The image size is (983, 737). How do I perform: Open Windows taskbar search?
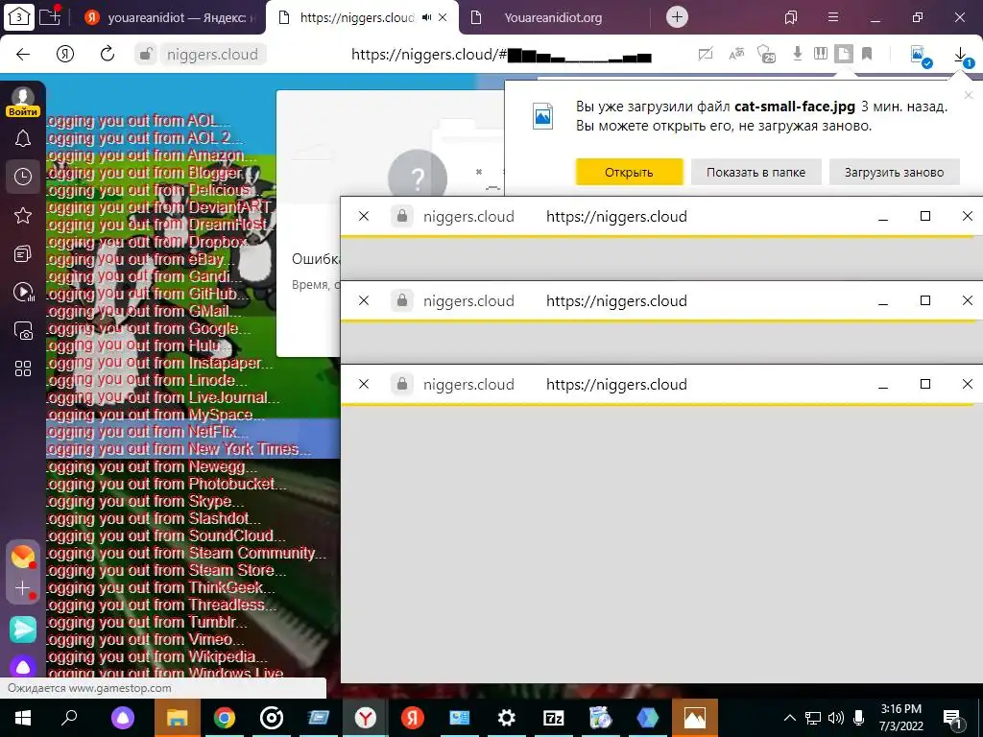pyautogui.click(x=69, y=718)
